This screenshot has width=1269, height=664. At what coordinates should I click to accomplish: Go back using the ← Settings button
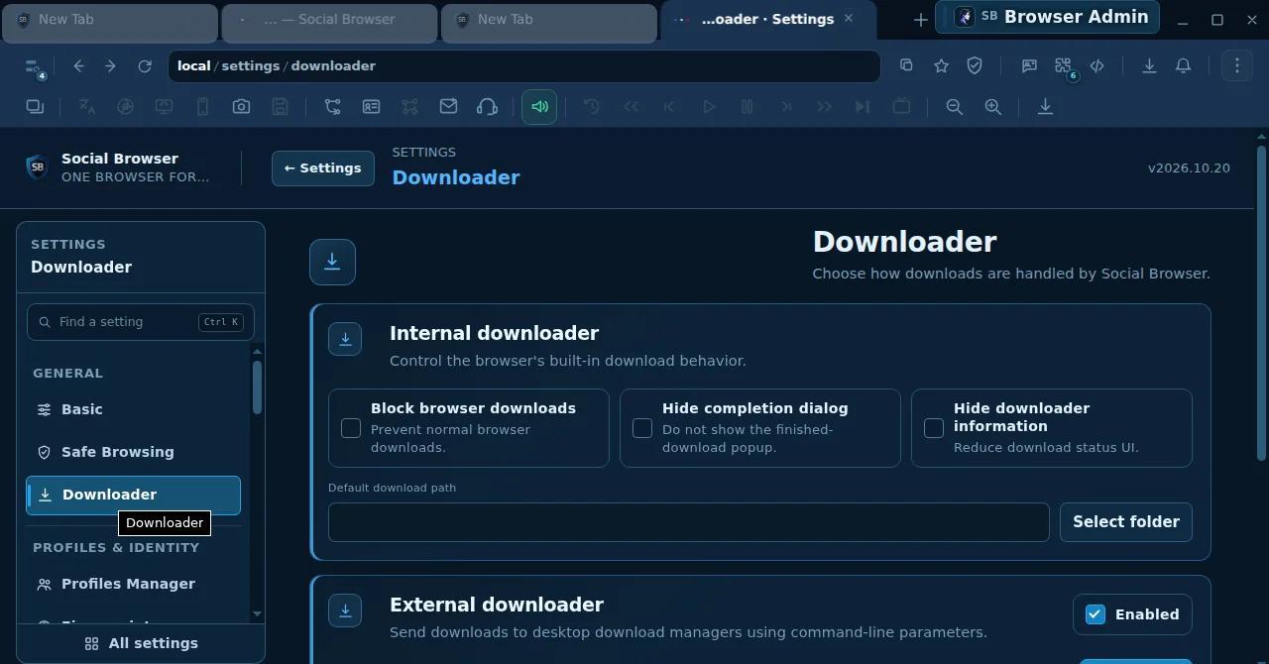pos(323,168)
